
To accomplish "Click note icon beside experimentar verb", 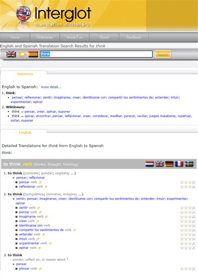I will pos(50,243).
